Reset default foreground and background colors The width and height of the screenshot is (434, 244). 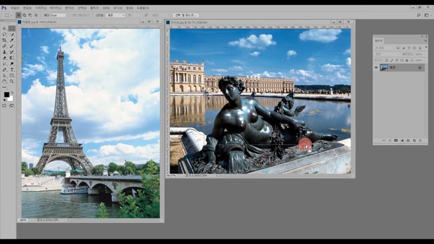(x=4, y=100)
